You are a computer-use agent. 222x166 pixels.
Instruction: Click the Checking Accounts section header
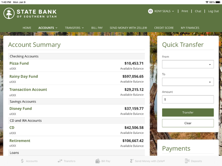(76, 56)
